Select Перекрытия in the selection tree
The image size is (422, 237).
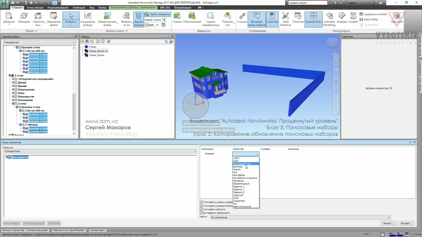pyautogui.click(x=26, y=96)
